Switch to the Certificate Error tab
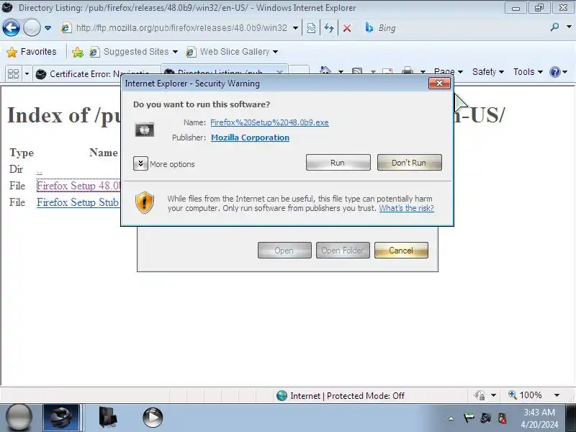Image resolution: width=576 pixels, height=432 pixels. 96,74
